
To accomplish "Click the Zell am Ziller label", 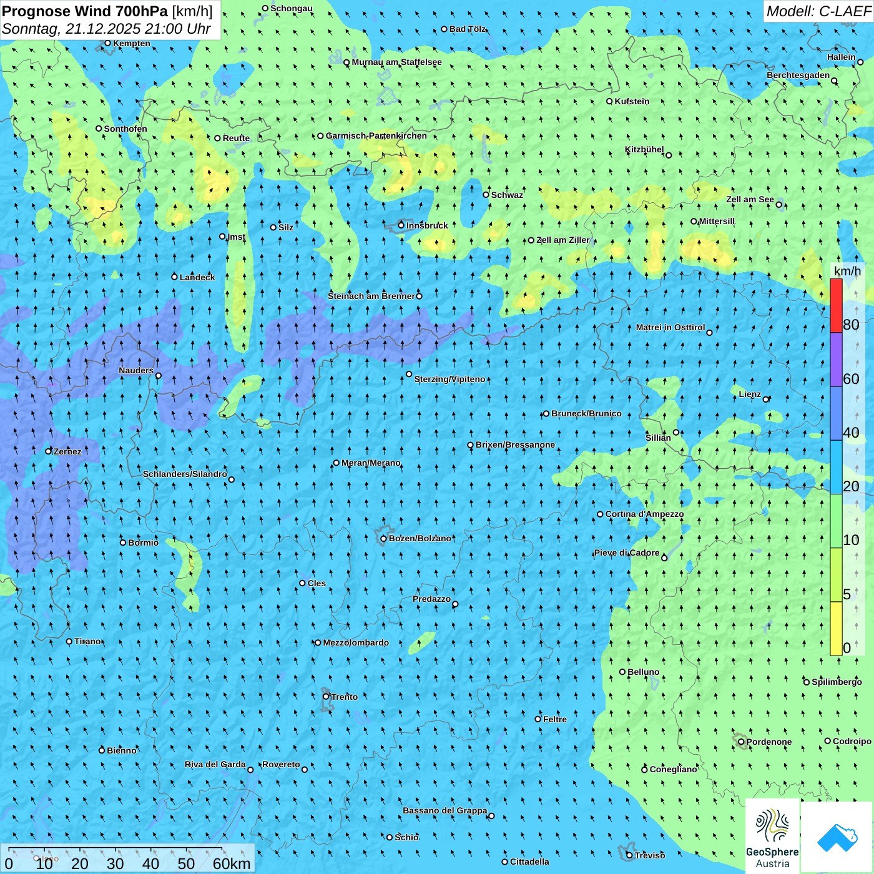I will (x=562, y=240).
